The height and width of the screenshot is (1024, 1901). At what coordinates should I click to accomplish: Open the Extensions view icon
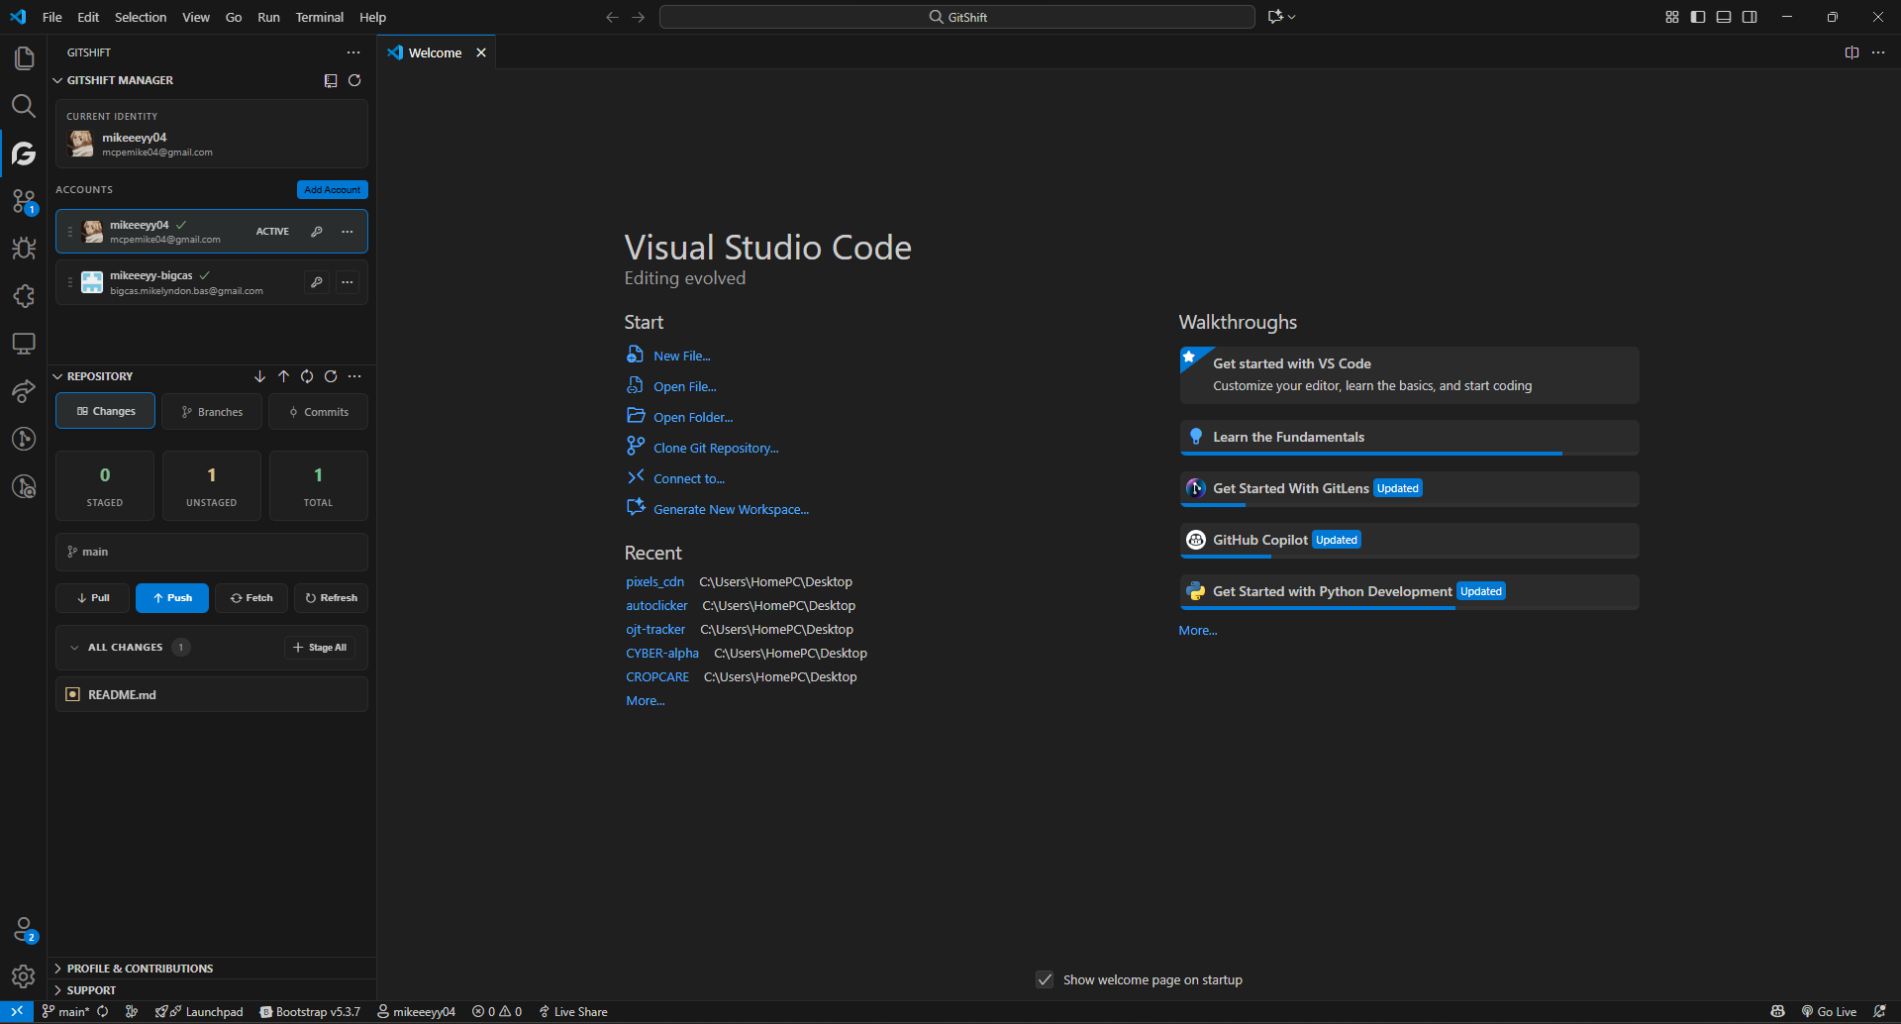coord(24,296)
